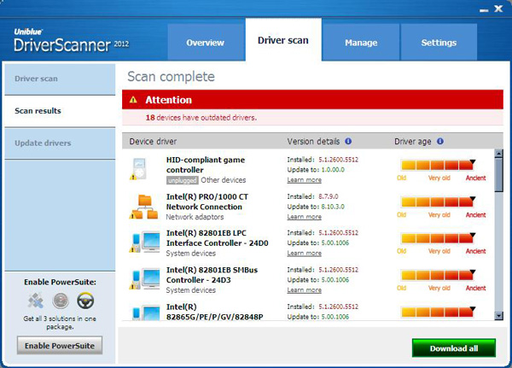Open the Settings tab

click(x=439, y=43)
